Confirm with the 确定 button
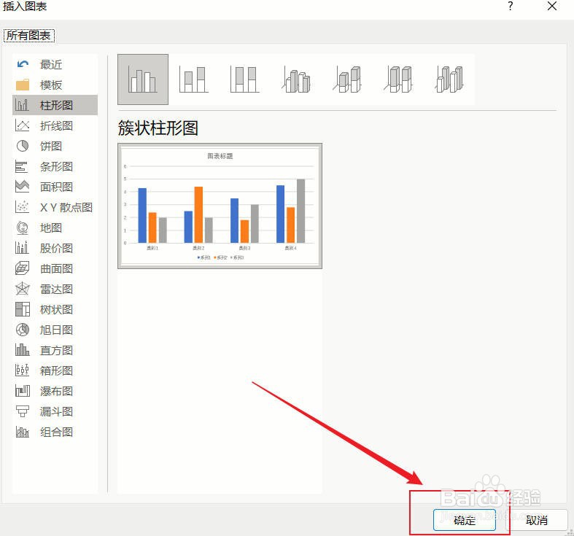The image size is (574, 536). [x=464, y=520]
